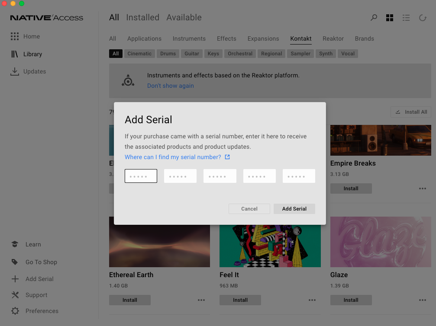Select the Expansions category tab
This screenshot has height=326, width=436.
263,38
